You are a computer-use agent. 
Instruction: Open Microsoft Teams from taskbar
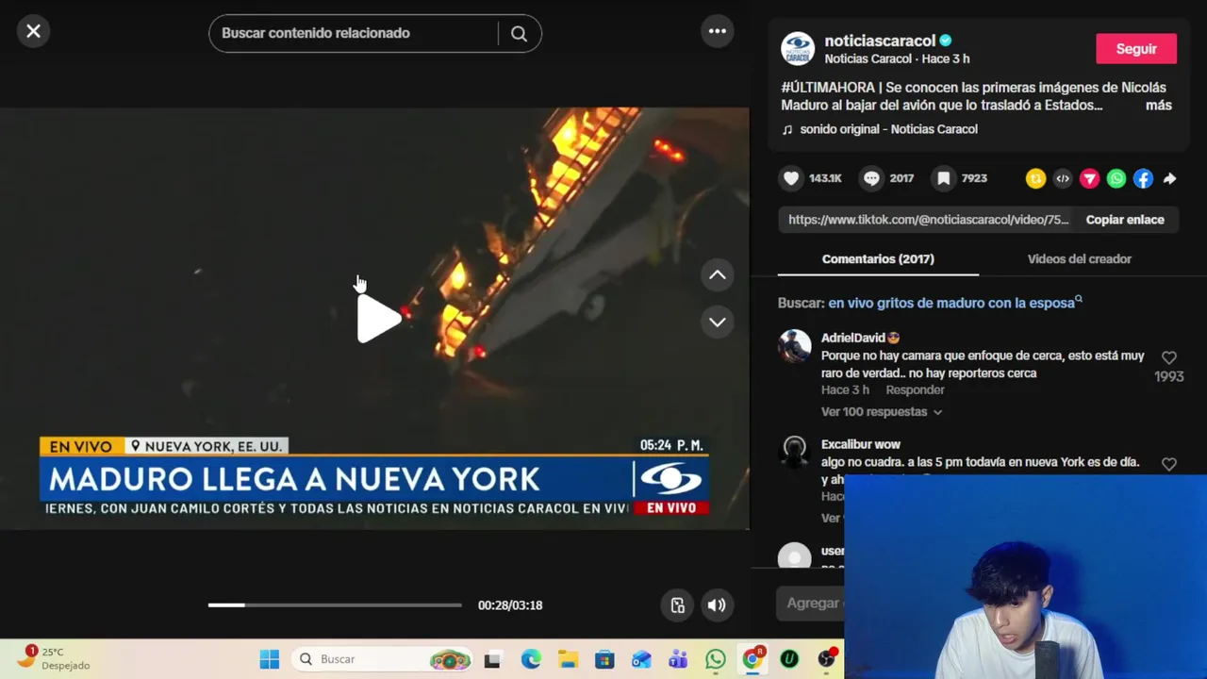pos(678,659)
